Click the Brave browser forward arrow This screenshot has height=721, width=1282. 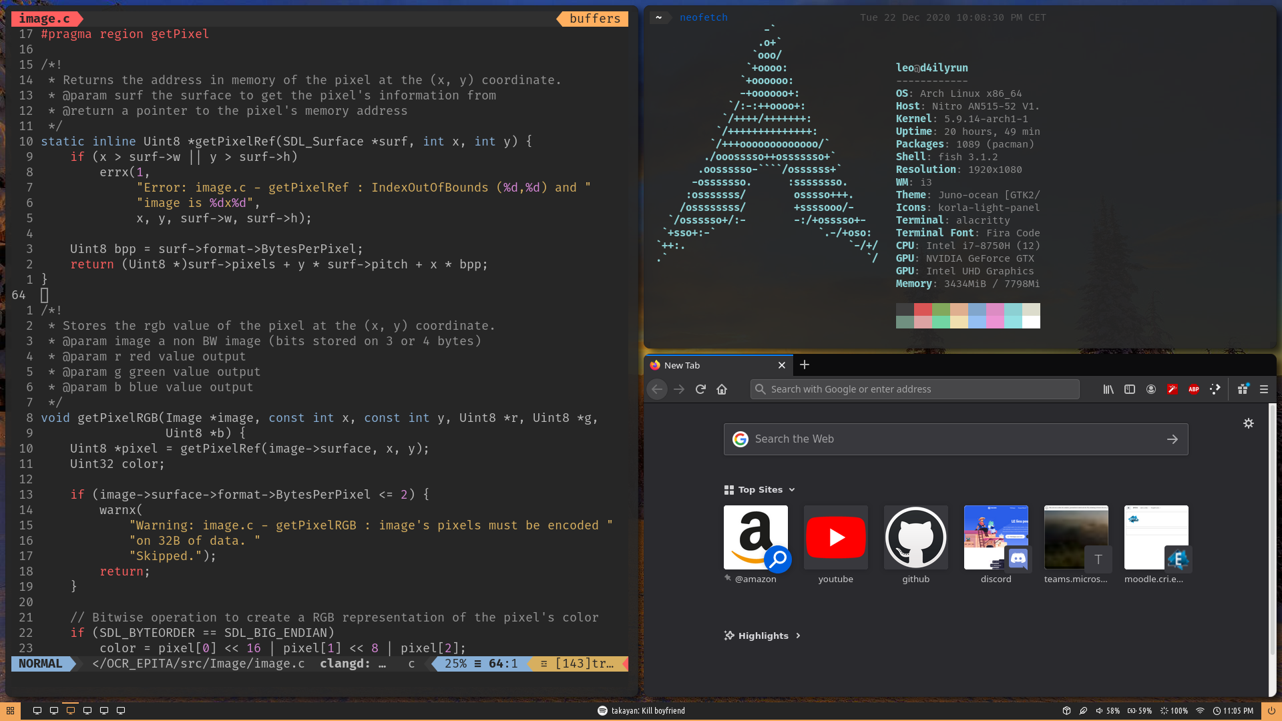point(679,389)
